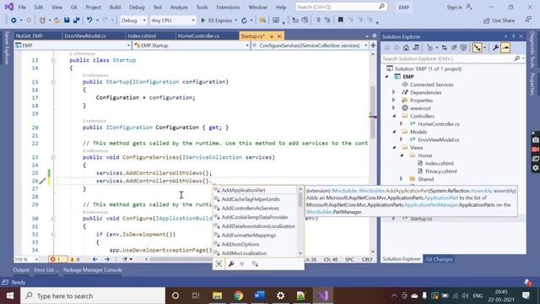The height and width of the screenshot is (304, 540).
Task: Click the browser refresh icon beside IIS Express
Action: 244,20
